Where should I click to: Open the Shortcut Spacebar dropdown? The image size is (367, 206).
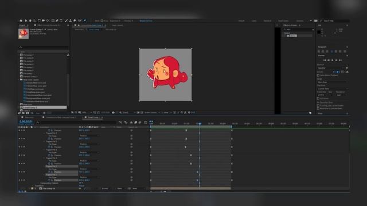coord(331,68)
